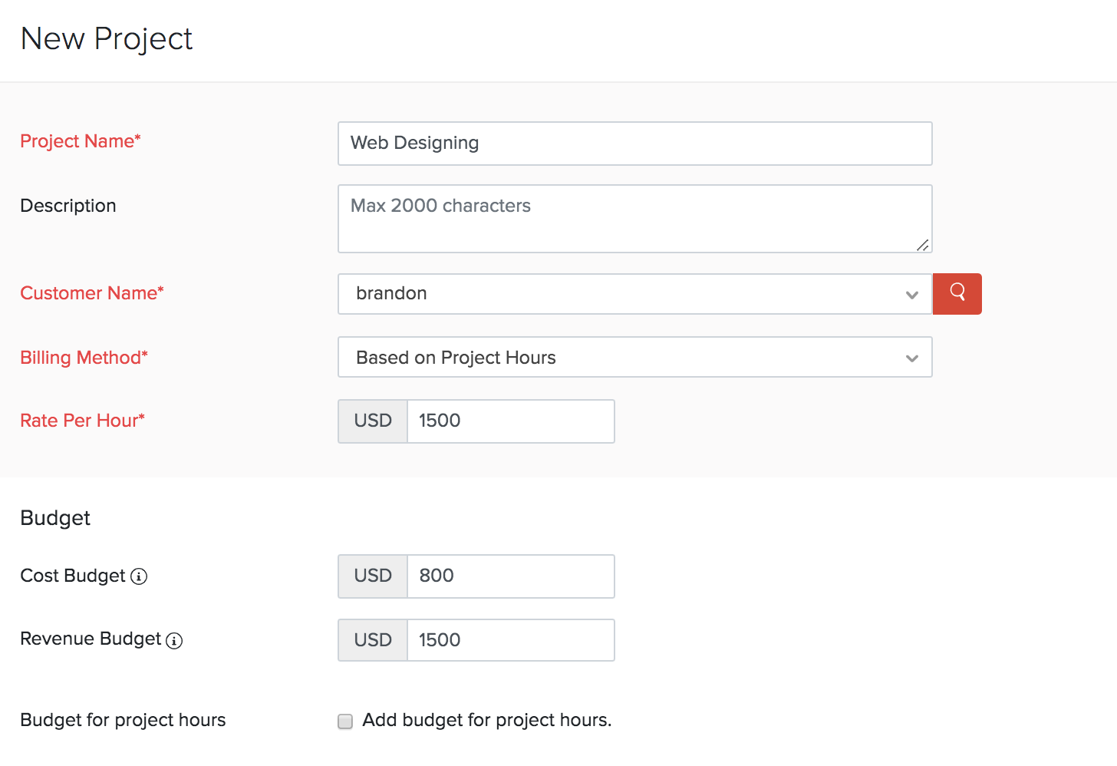Click the Revenue Budget info icon

(x=174, y=641)
